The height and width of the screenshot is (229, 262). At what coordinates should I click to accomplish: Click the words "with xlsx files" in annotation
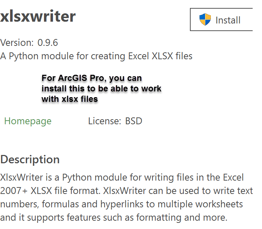70,99
